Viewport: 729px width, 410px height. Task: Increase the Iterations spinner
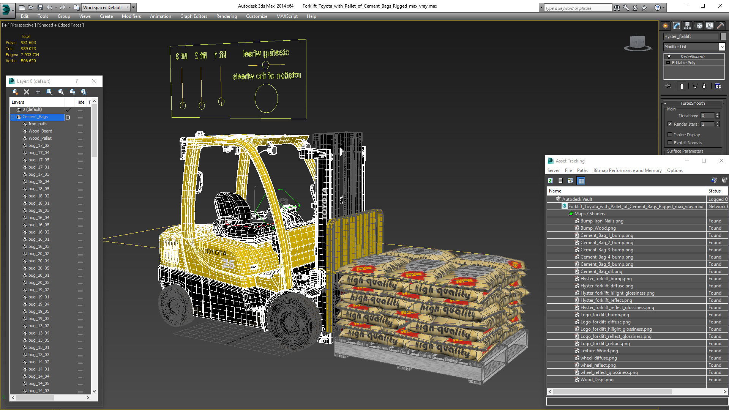coord(717,114)
